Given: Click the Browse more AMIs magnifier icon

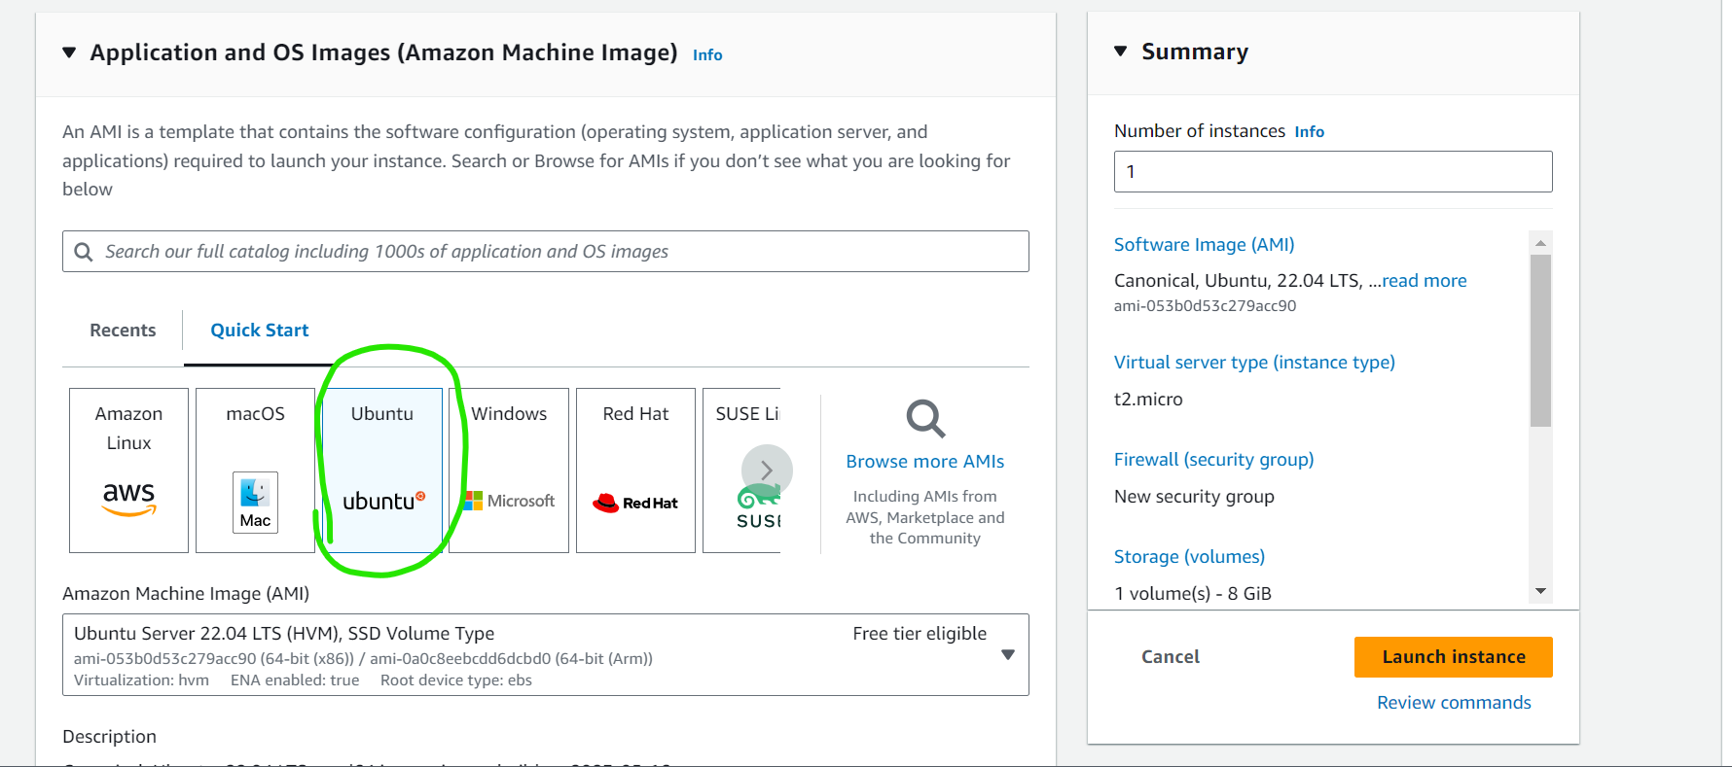Looking at the screenshot, I should [925, 419].
